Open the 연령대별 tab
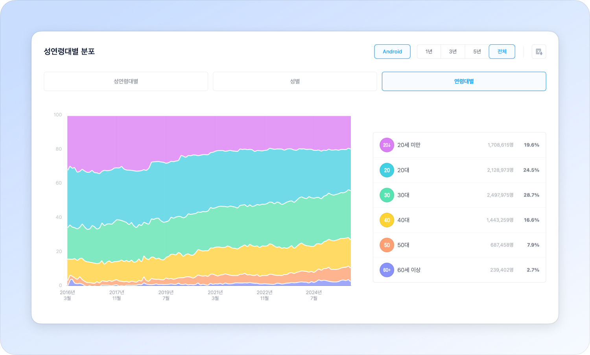Screen dimensions: 590x355 tap(464, 81)
